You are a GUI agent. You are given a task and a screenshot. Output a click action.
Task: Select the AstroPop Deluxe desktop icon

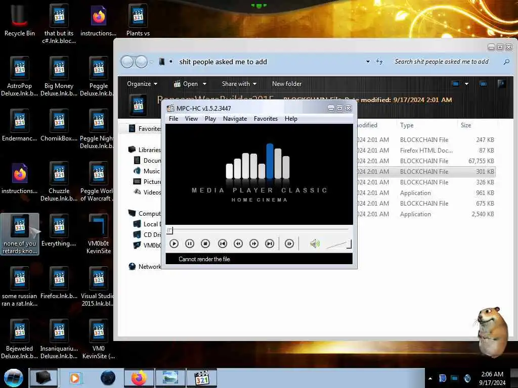tap(20, 77)
